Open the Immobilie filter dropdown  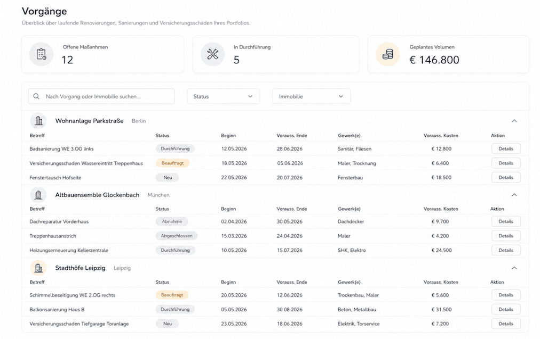click(311, 96)
